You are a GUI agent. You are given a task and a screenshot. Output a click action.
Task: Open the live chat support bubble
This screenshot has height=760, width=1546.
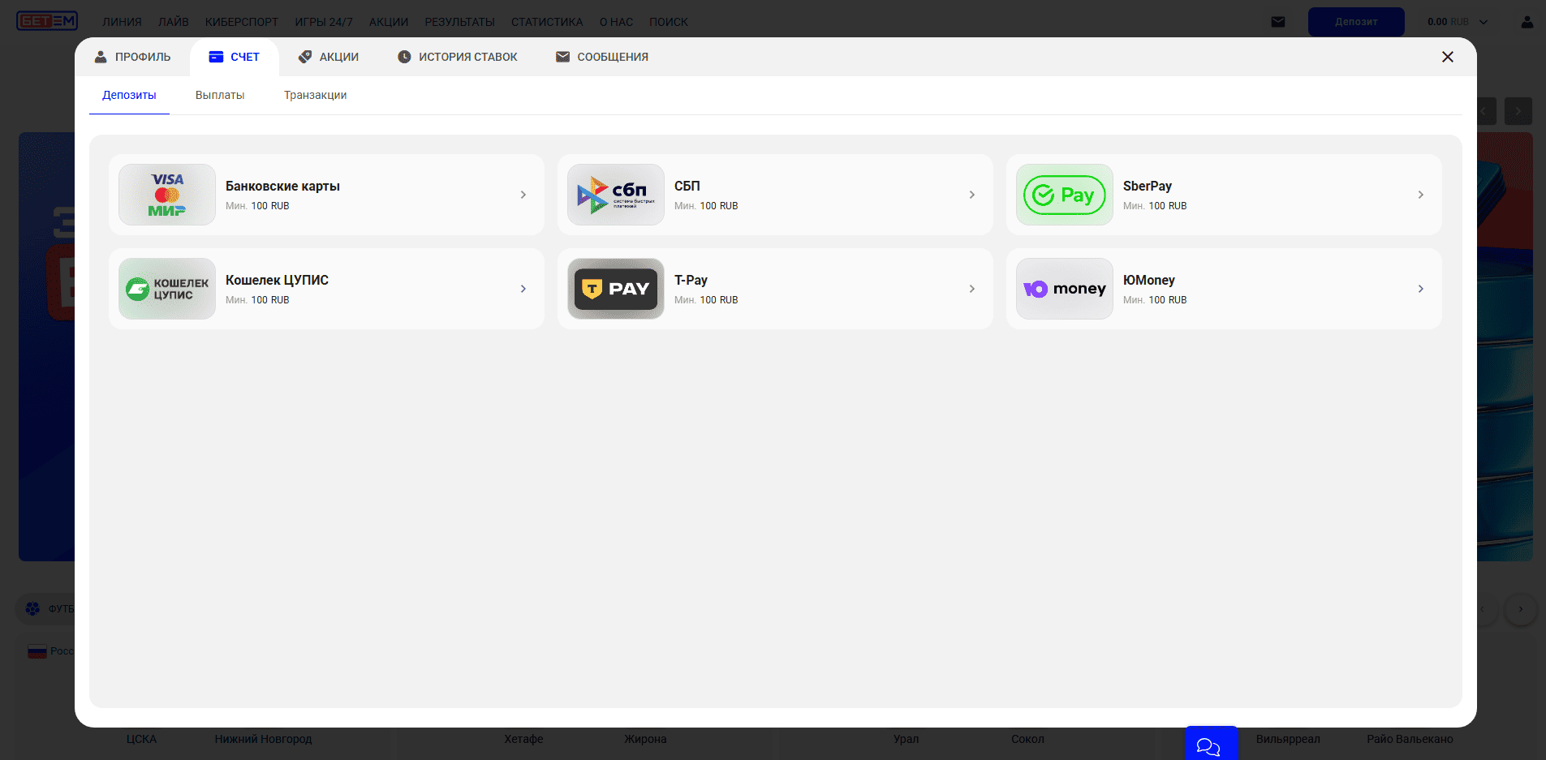(1210, 745)
